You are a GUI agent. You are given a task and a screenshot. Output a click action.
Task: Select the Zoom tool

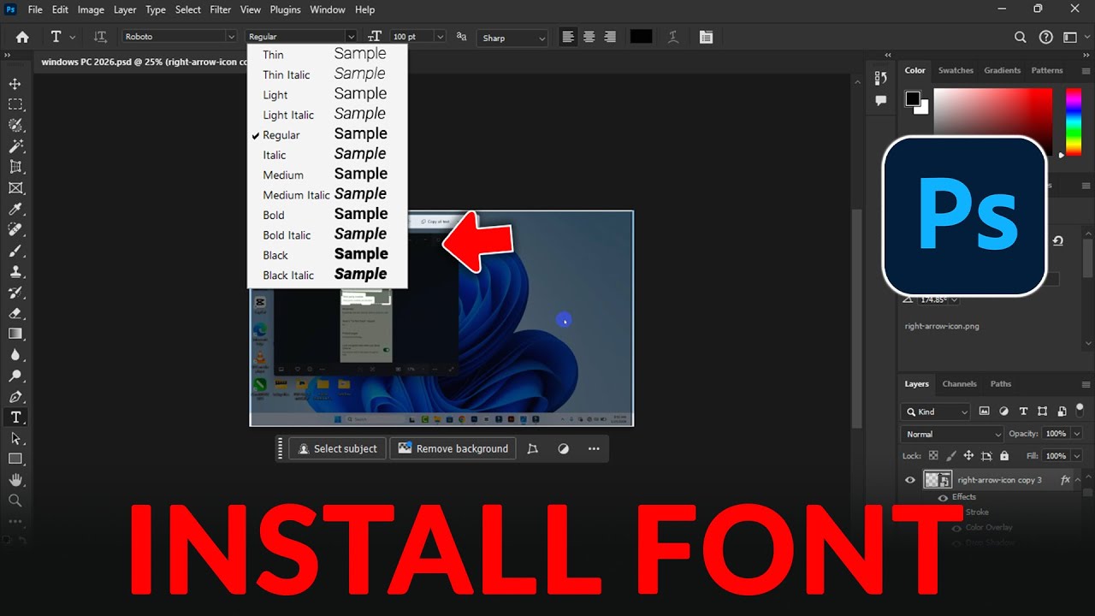click(x=15, y=500)
